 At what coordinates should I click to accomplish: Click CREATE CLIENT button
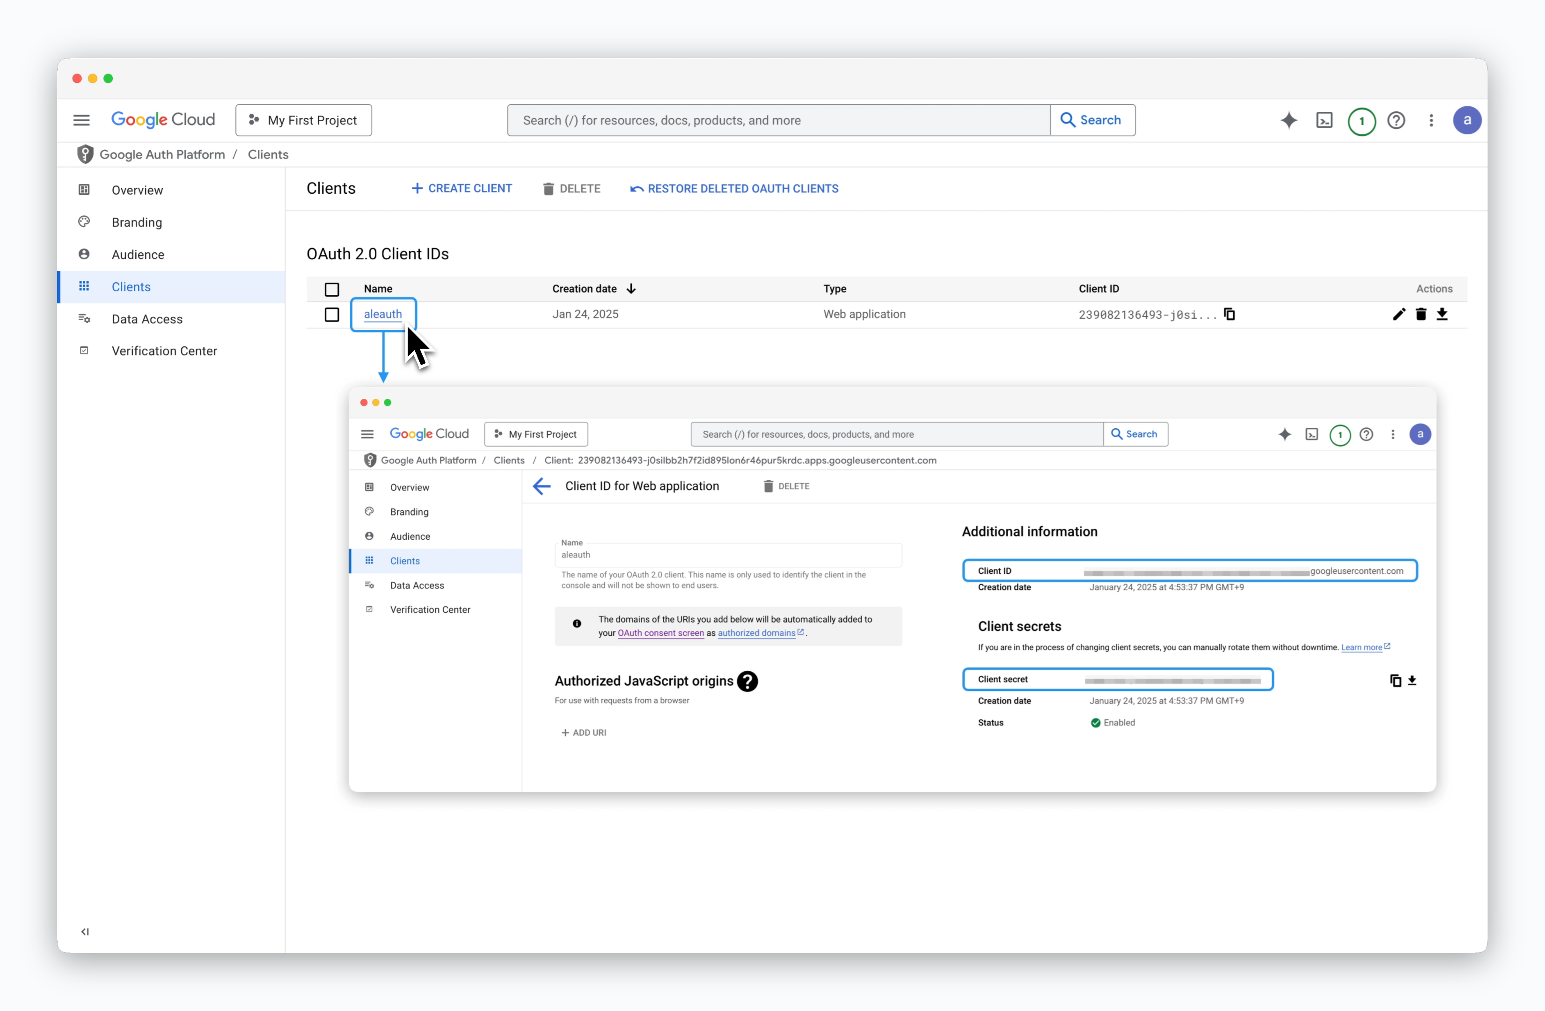click(x=461, y=188)
